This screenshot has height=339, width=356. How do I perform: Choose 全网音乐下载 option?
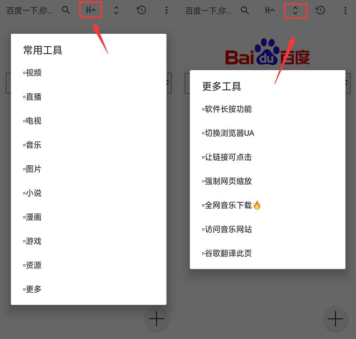[x=231, y=205]
